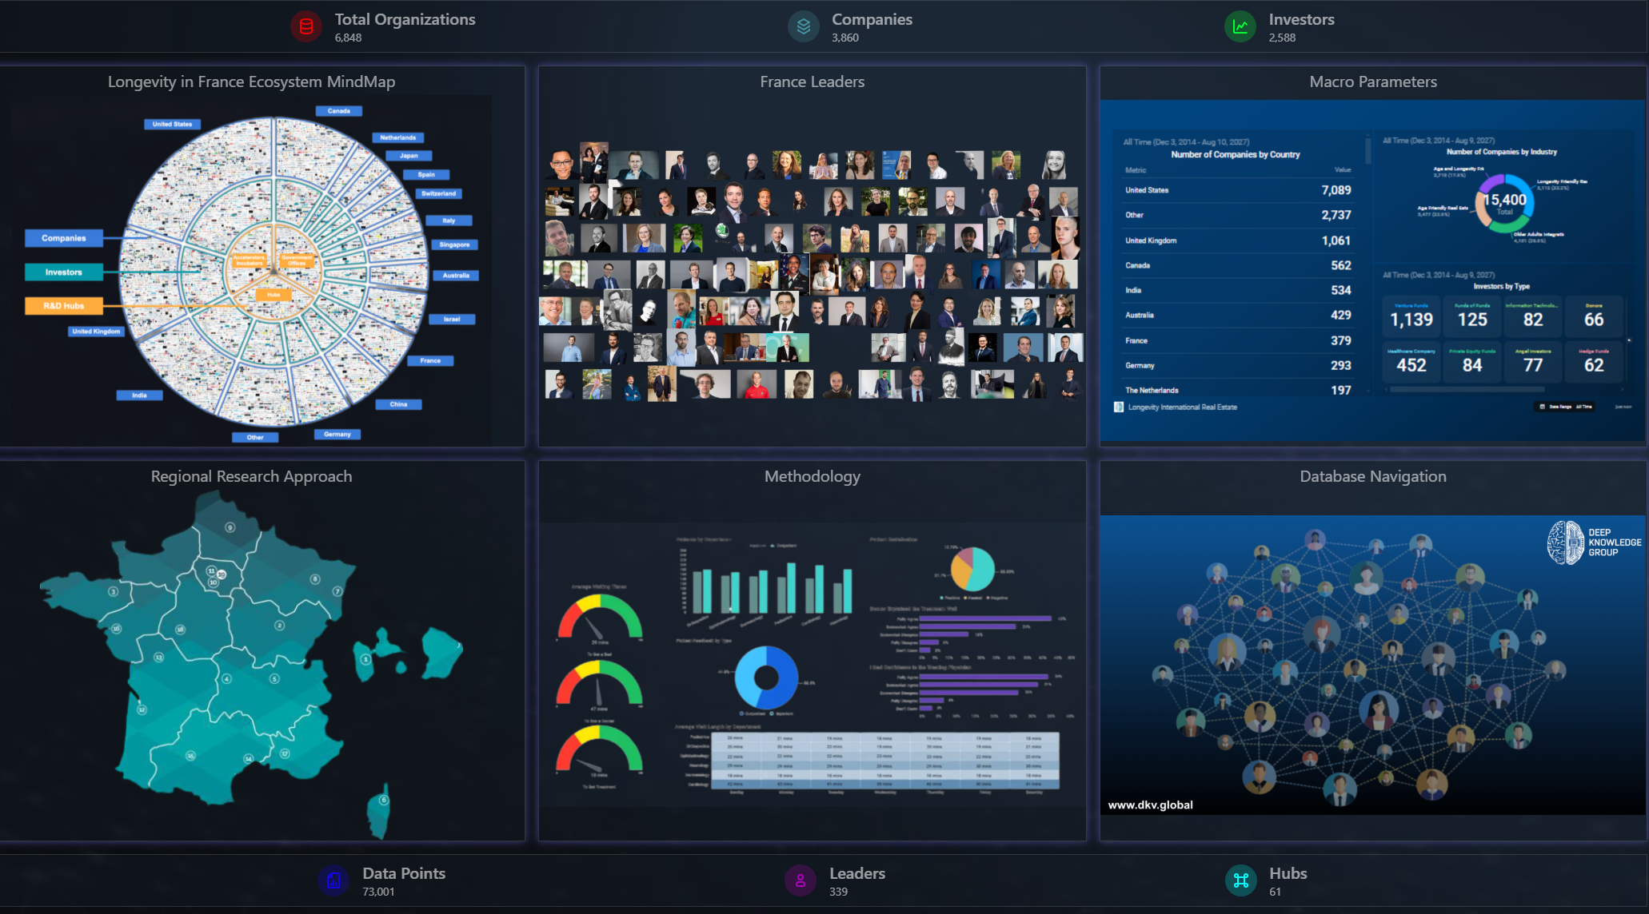Image resolution: width=1649 pixels, height=914 pixels.
Task: Click the purple Leaders person icon
Action: tap(800, 880)
